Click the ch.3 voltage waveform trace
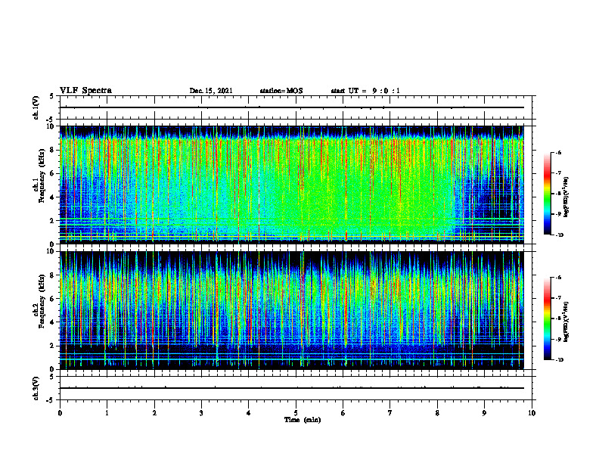This screenshot has width=599, height=463. pyautogui.click(x=292, y=388)
